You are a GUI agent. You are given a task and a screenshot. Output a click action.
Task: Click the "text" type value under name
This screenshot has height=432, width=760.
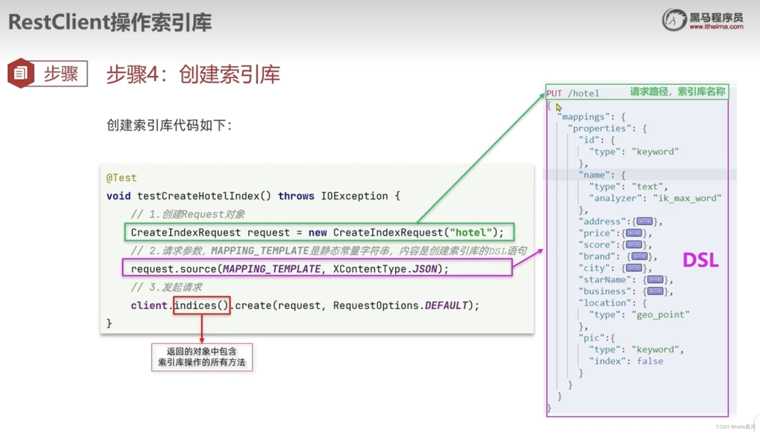[x=647, y=187]
